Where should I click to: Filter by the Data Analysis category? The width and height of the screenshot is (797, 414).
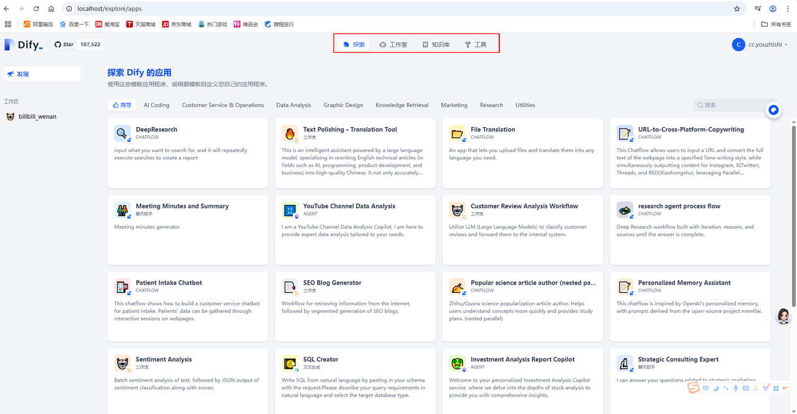point(293,105)
